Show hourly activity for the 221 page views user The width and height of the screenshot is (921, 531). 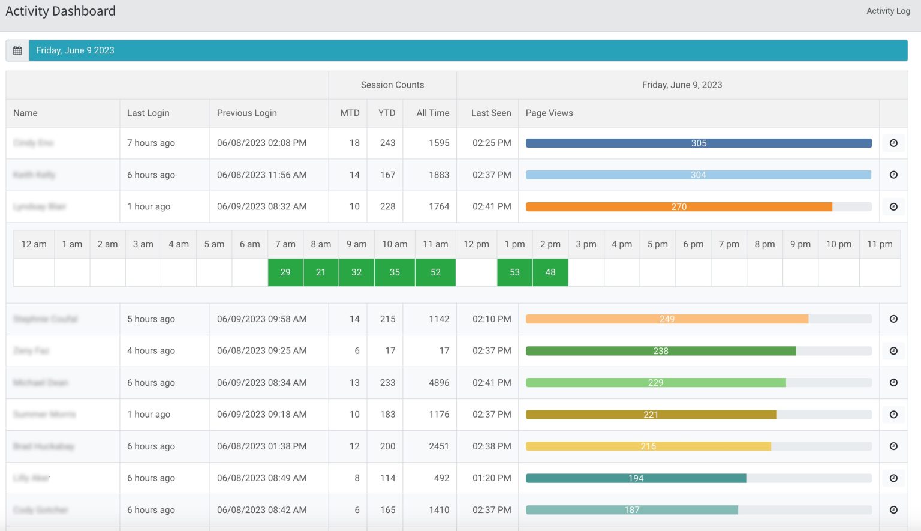pos(893,414)
